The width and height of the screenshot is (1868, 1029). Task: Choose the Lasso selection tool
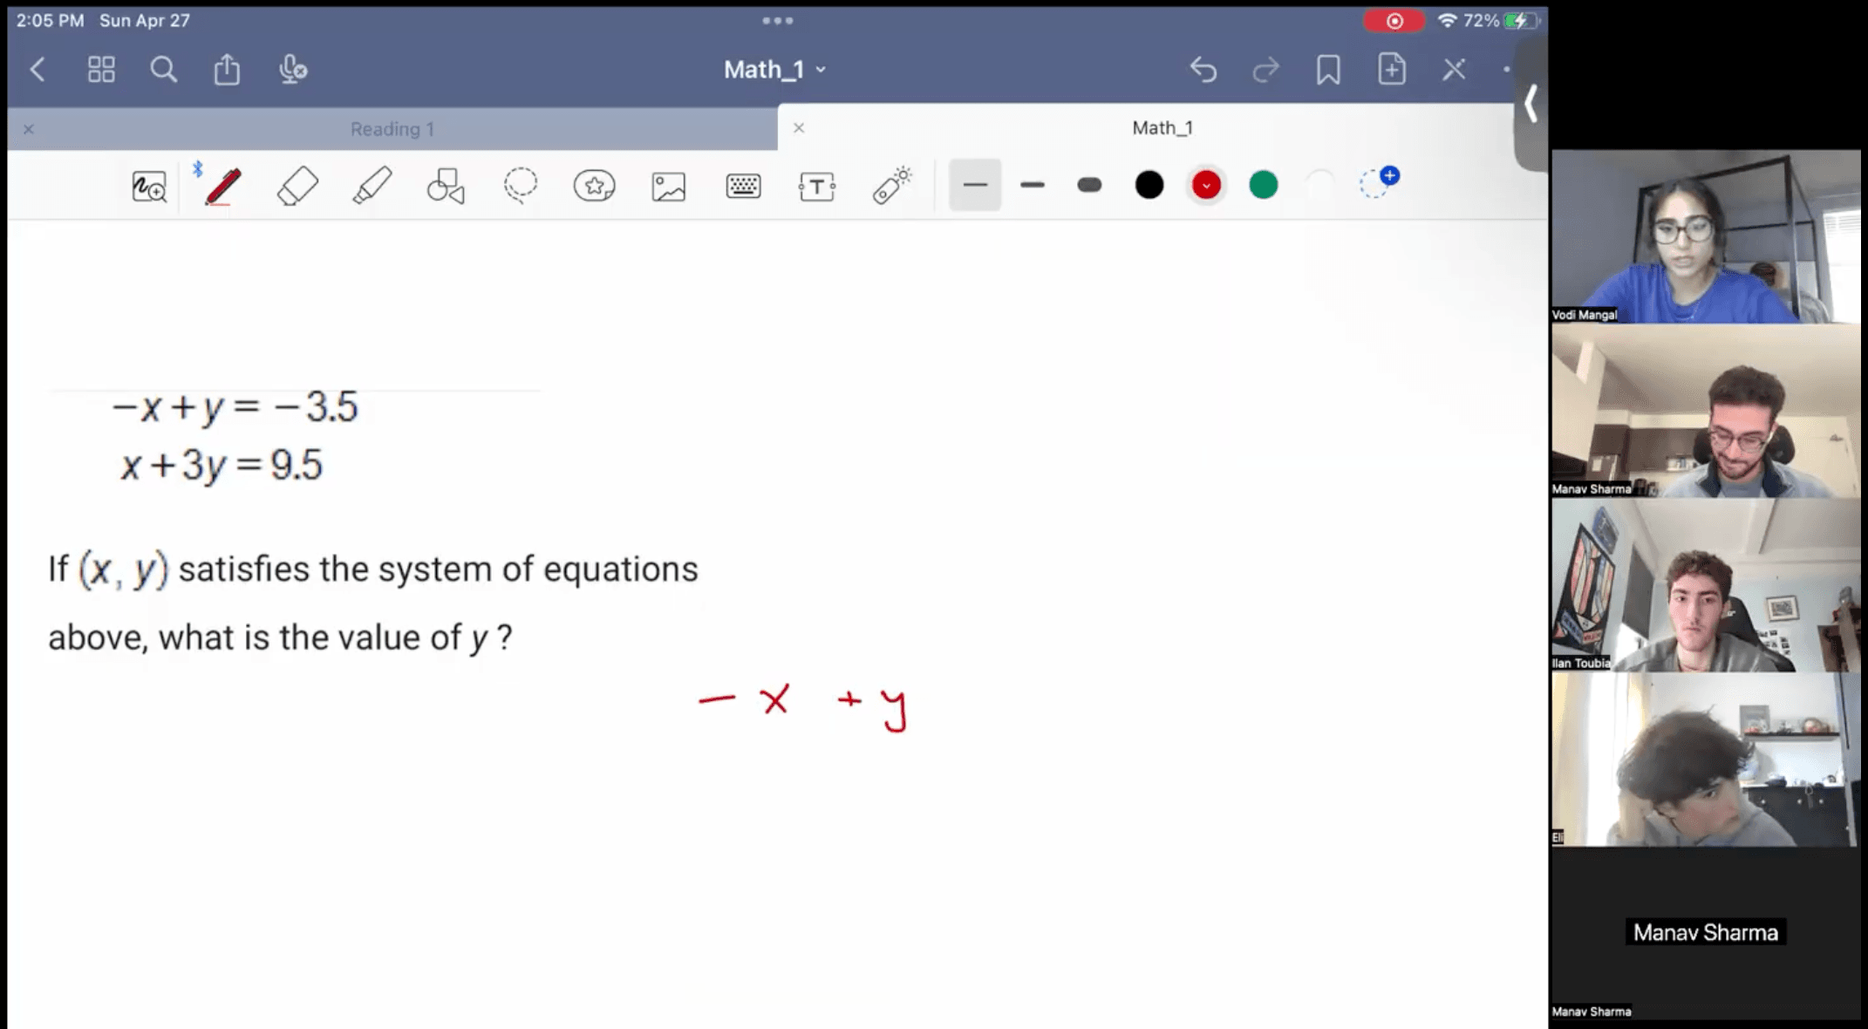(x=521, y=186)
